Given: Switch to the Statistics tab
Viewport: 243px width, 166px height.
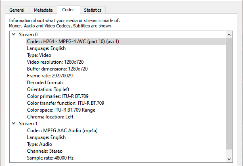Looking at the screenshot, I should [92, 10].
